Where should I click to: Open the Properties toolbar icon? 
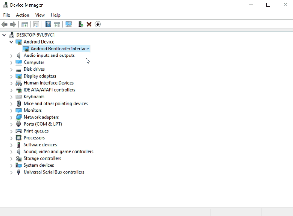click(x=36, y=24)
